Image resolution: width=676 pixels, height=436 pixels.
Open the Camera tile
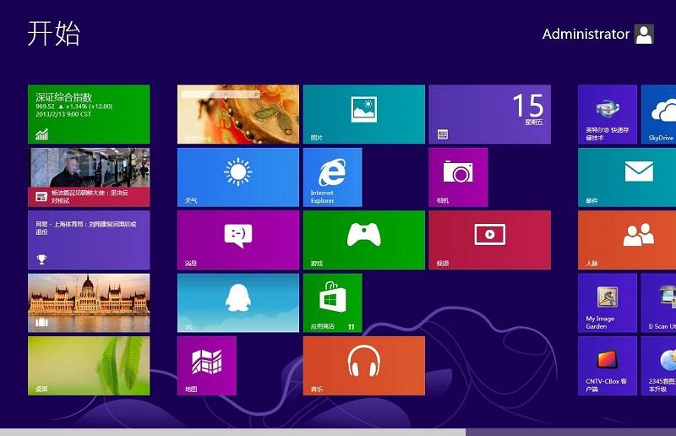click(x=458, y=177)
